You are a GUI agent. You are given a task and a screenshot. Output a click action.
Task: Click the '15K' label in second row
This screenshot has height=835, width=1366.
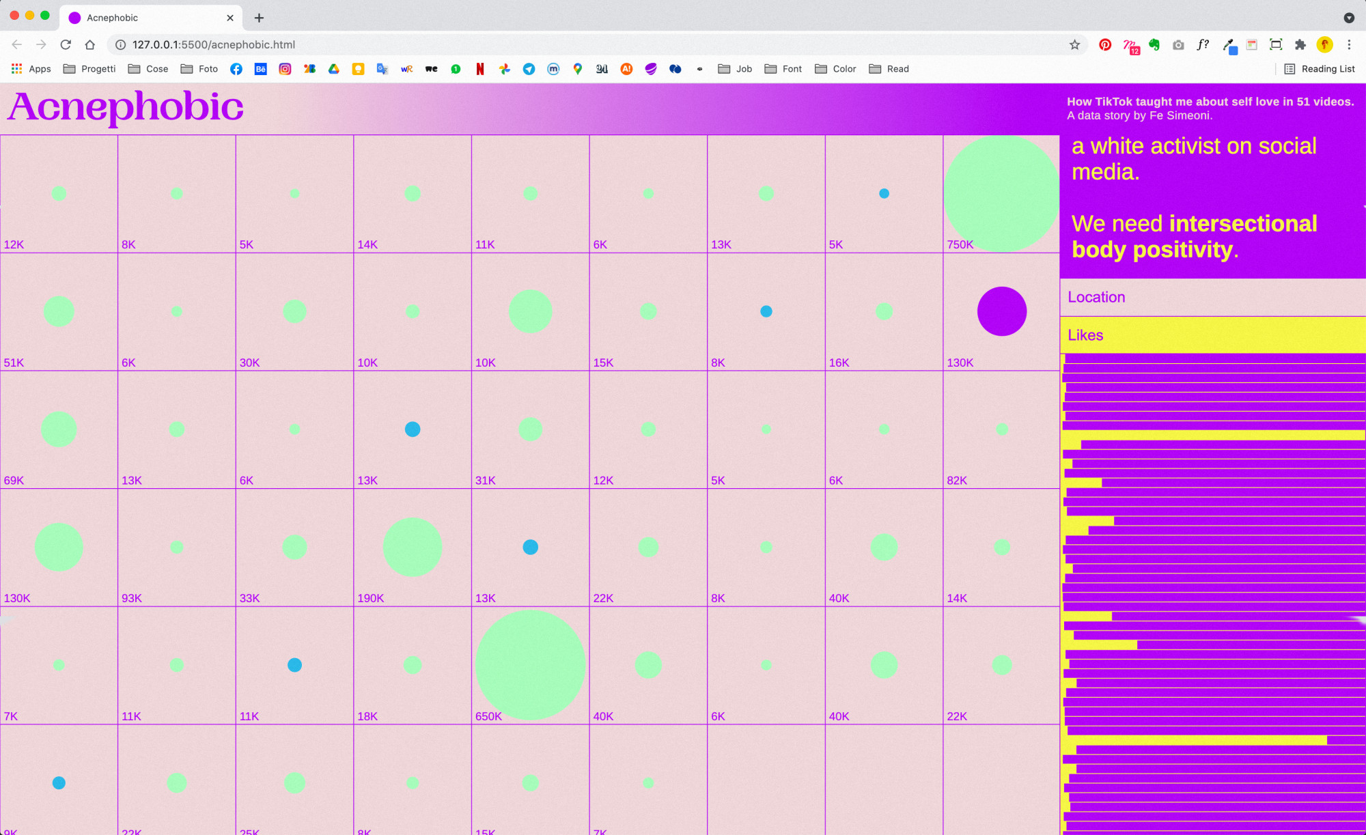pos(603,363)
